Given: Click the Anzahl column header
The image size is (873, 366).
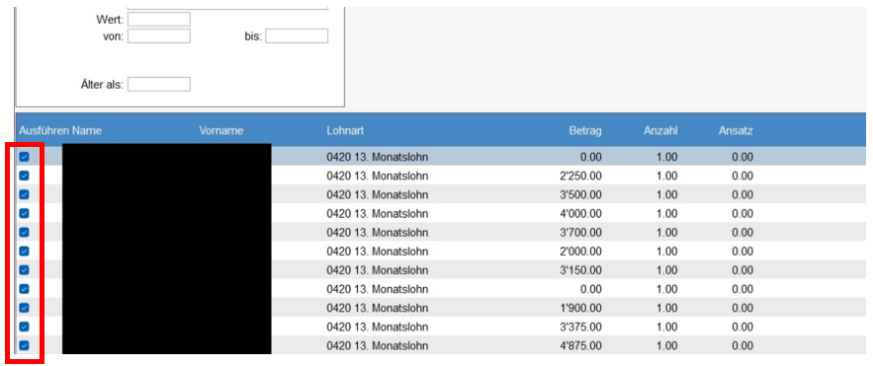Looking at the screenshot, I should click(x=659, y=131).
